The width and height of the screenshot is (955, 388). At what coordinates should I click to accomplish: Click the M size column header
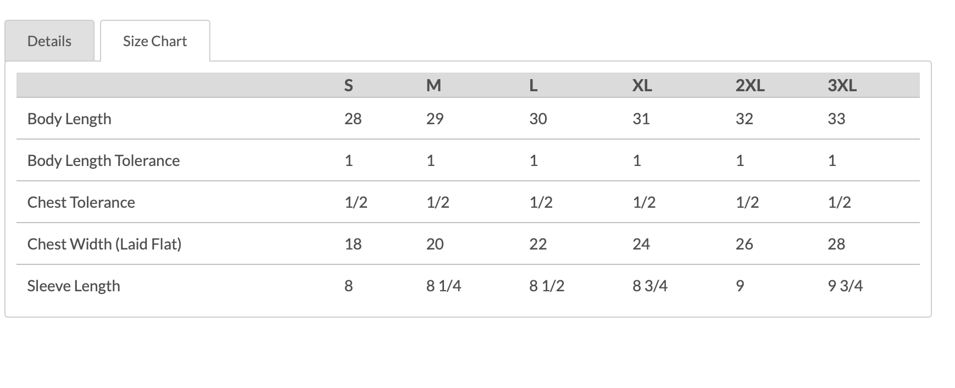[x=434, y=85]
